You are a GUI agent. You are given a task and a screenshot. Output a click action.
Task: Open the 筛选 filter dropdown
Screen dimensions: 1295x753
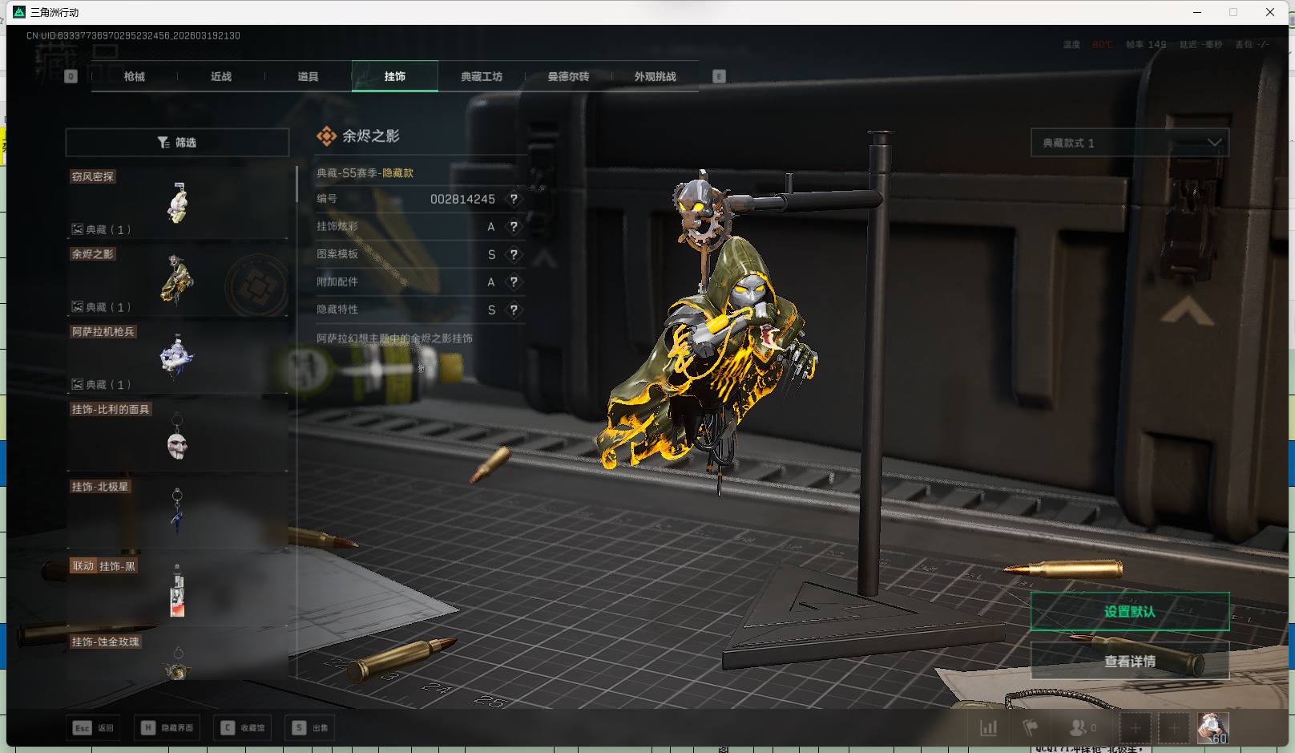click(x=177, y=143)
